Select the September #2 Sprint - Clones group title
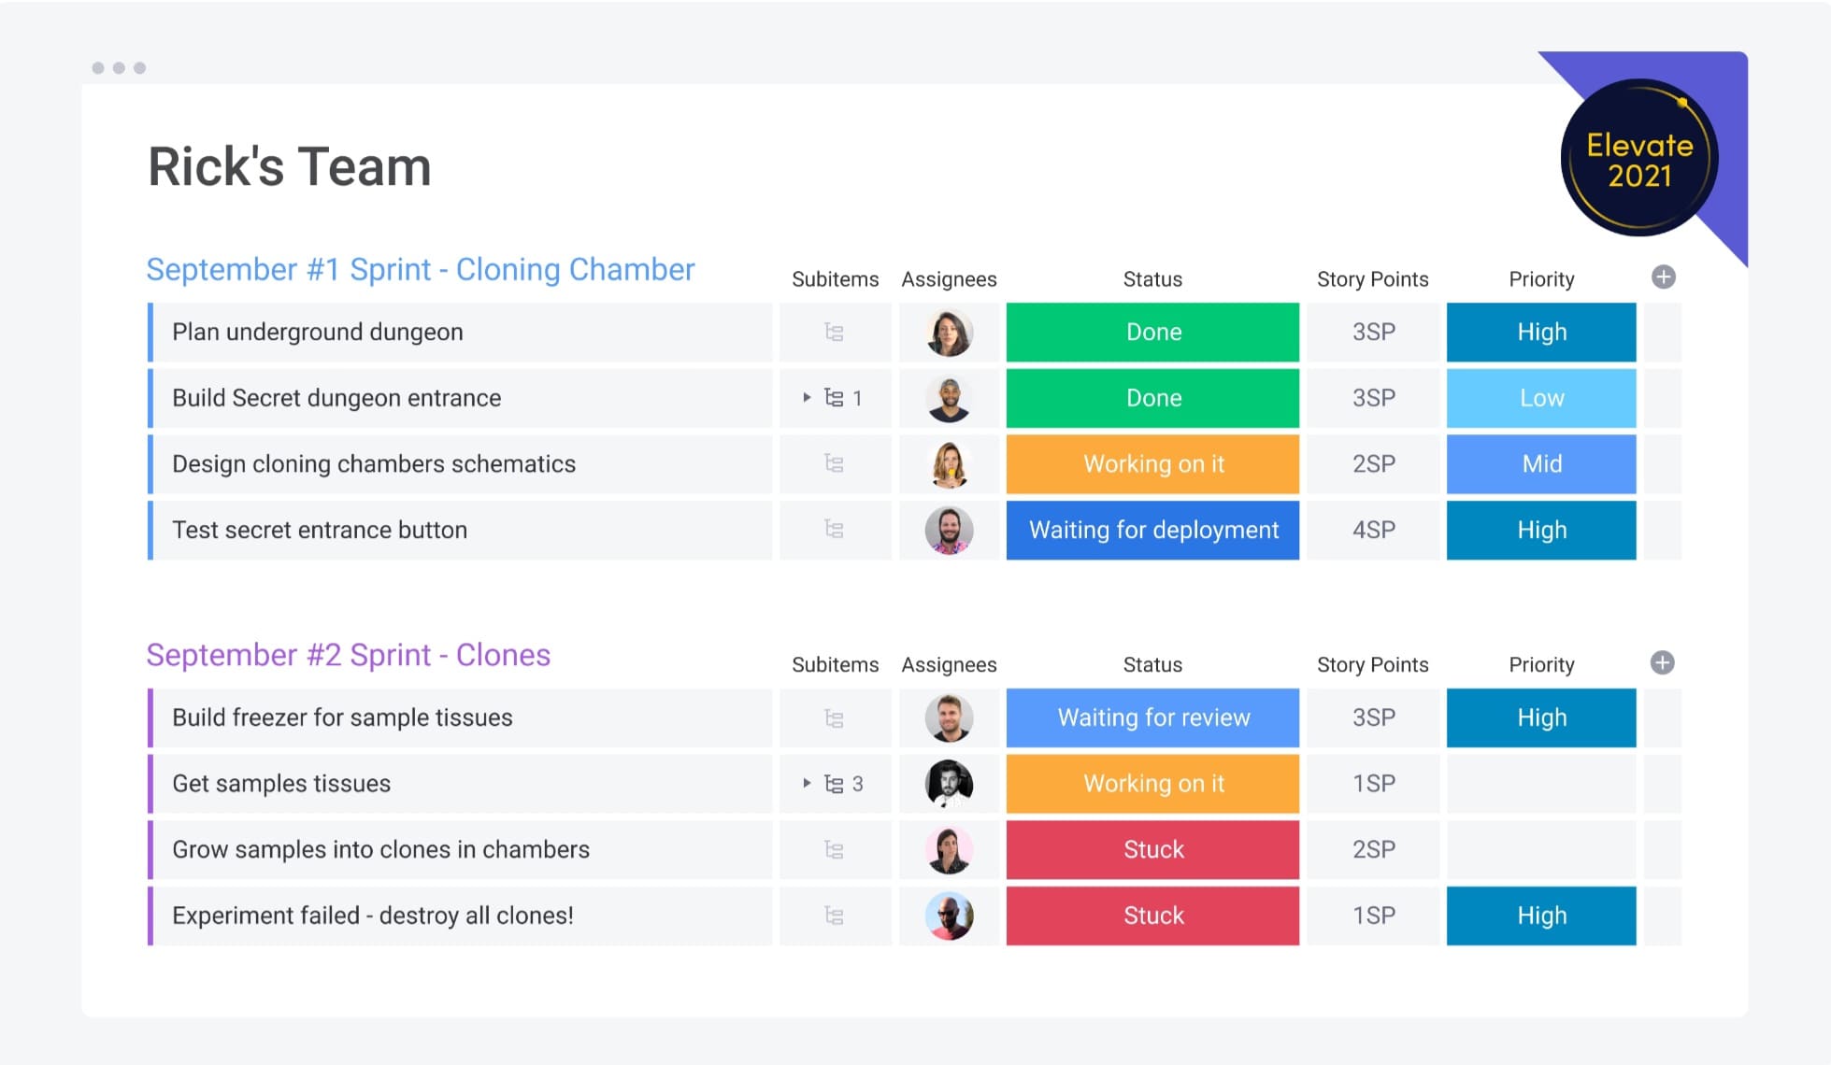The image size is (1831, 1065). [348, 655]
